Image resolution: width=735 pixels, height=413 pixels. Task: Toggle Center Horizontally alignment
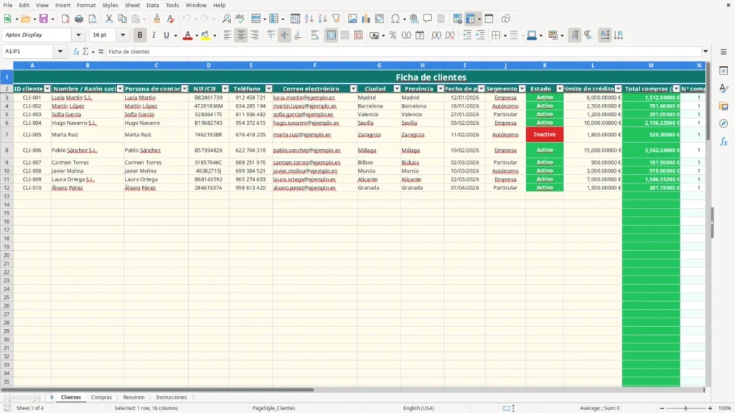[241, 35]
